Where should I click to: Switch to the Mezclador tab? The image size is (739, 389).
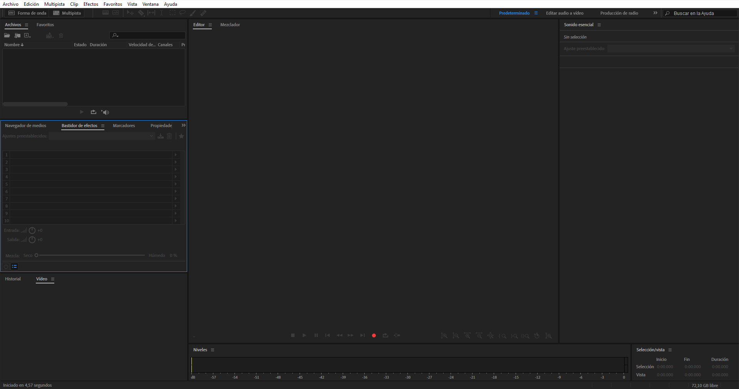230,25
